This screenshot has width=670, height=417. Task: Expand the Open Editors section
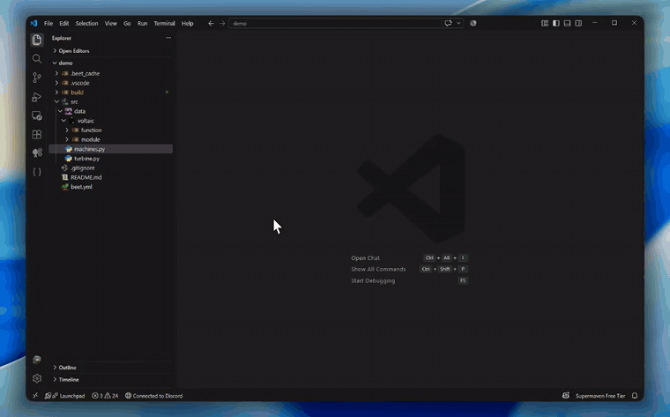tap(111, 51)
